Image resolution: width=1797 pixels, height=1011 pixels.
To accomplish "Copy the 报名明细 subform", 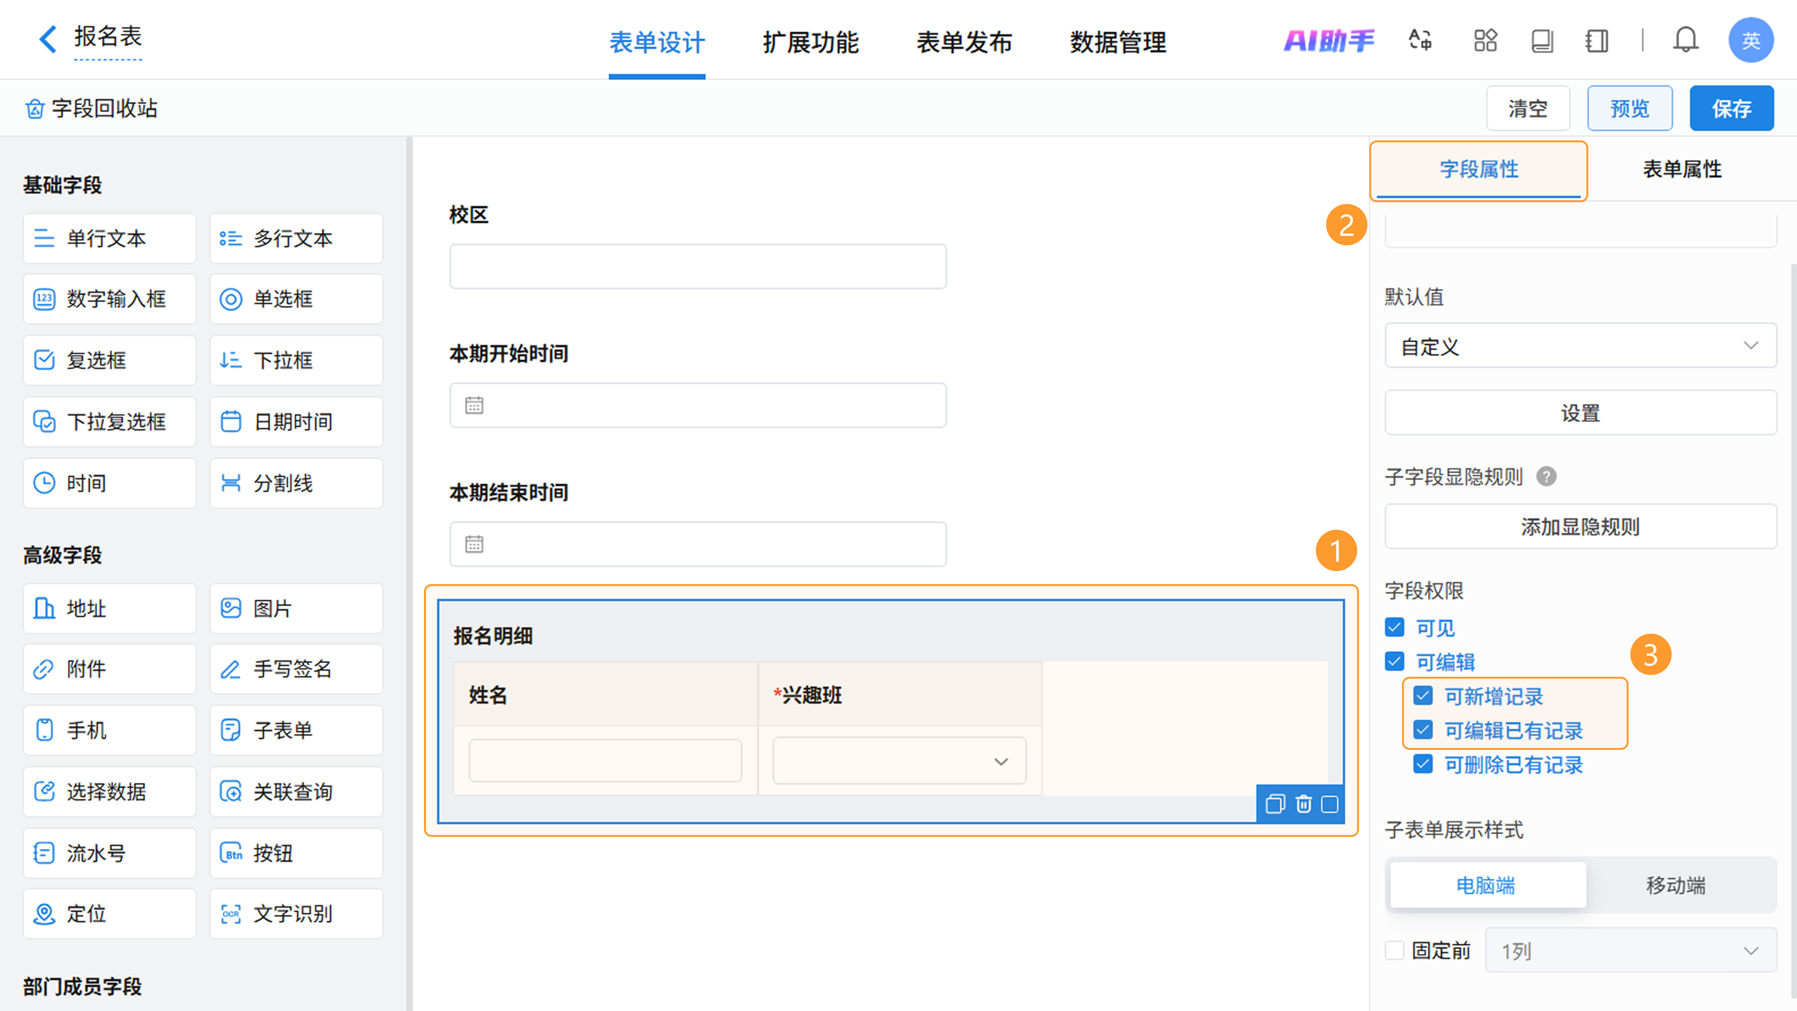I will [x=1275, y=805].
